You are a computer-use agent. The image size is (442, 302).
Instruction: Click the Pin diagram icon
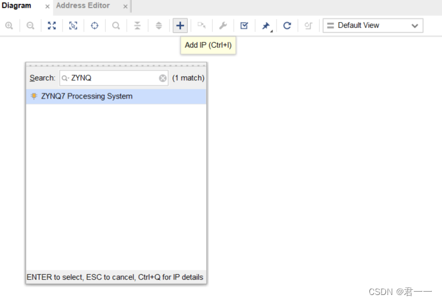pyautogui.click(x=266, y=26)
